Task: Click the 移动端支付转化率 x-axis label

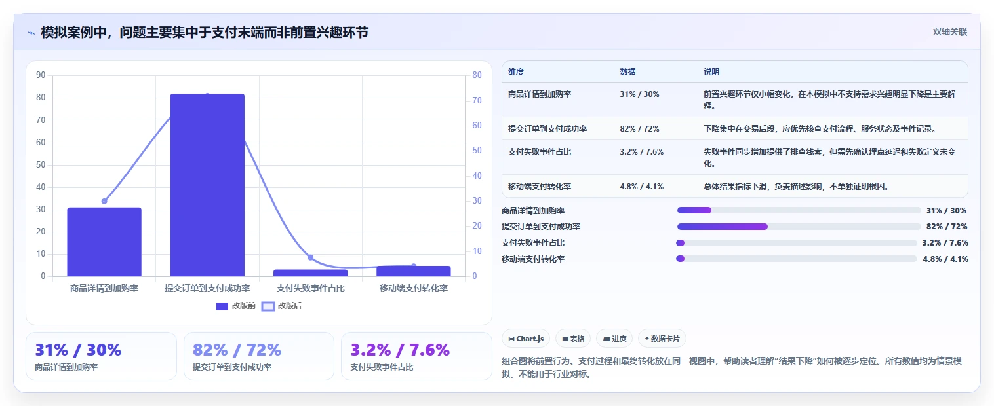Action: pos(414,288)
